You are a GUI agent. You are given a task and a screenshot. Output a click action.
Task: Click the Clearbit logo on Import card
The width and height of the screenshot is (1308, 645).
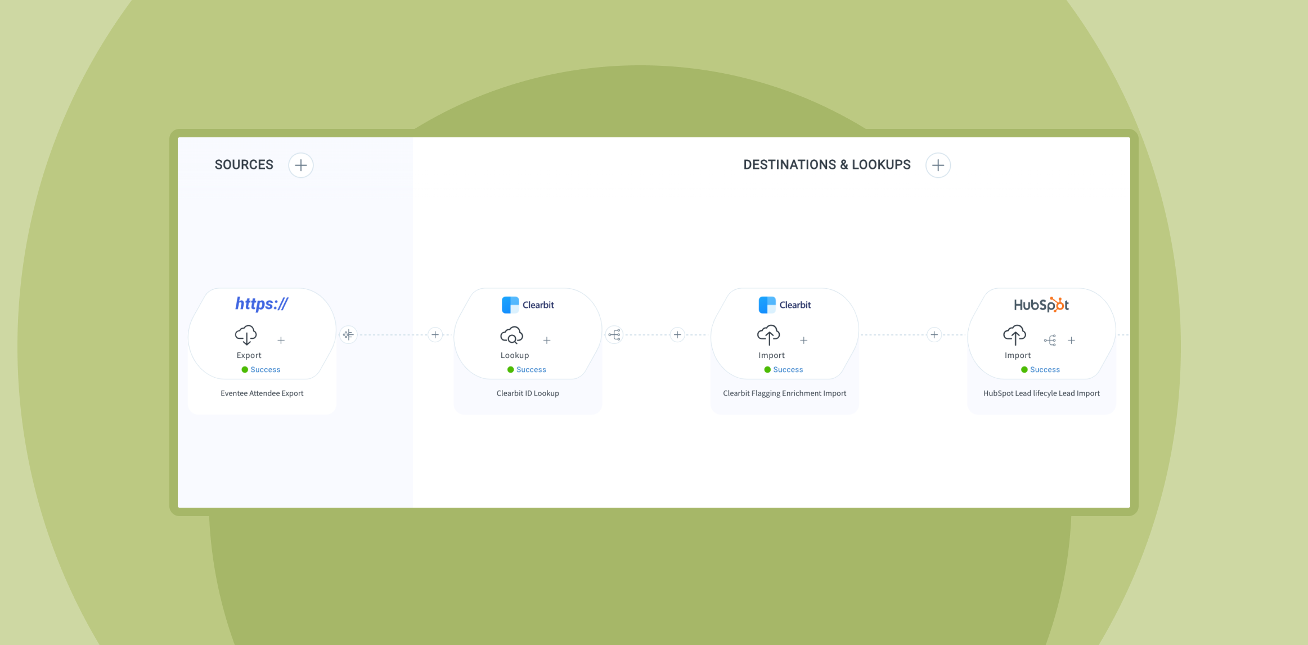click(784, 305)
